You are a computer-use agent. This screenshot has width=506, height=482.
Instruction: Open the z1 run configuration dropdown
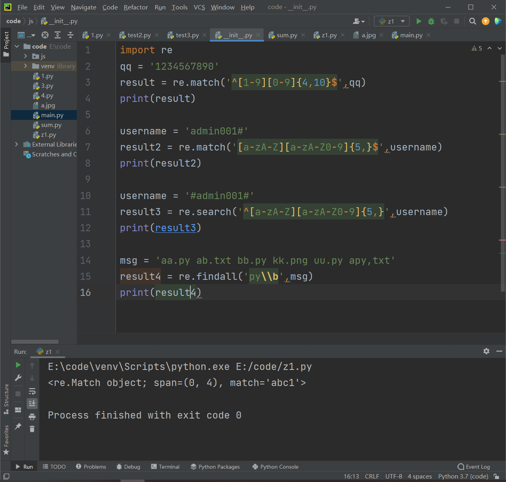click(x=392, y=21)
